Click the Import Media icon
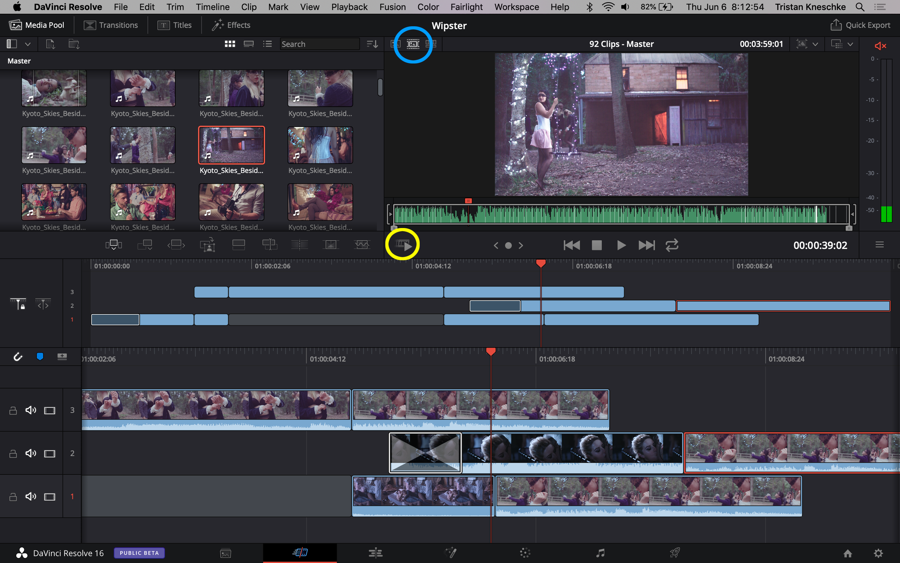Screen dimensions: 900x563 click(x=50, y=44)
